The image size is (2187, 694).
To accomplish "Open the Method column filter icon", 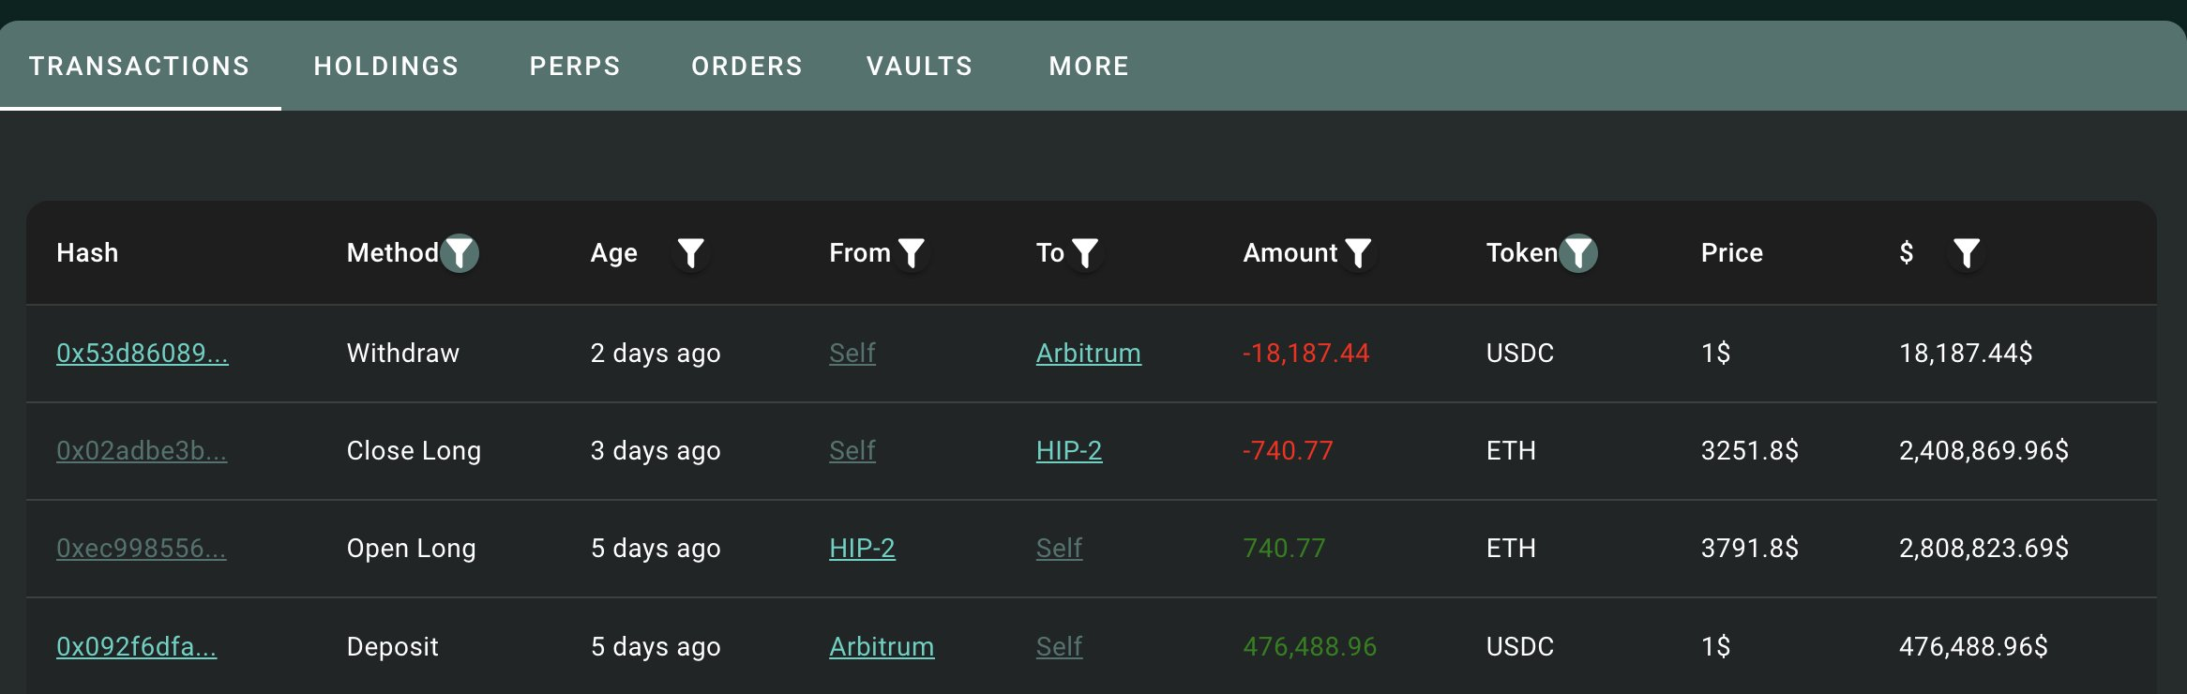I will (x=460, y=253).
